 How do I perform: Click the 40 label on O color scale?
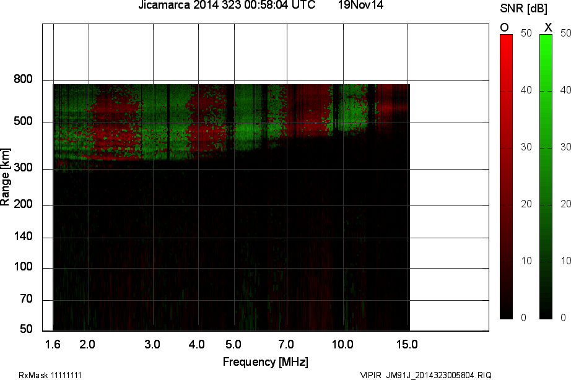point(526,90)
